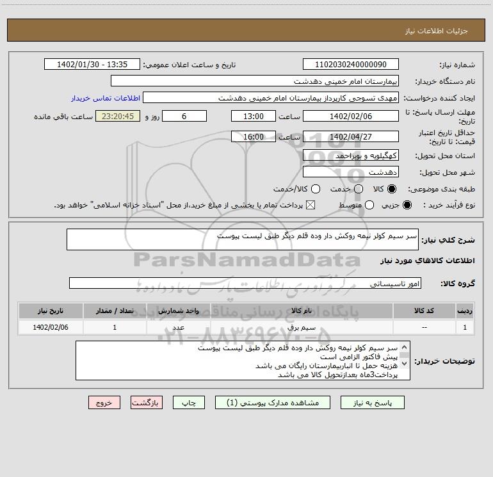Image resolution: width=493 pixels, height=477 pixels.
Task: Click the remaining time field 23:20:45
Action: (118, 116)
